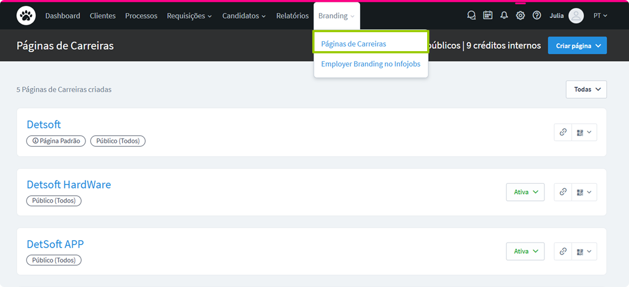Click the paw logo icon
Viewport: 629px width, 287px height.
tap(26, 16)
